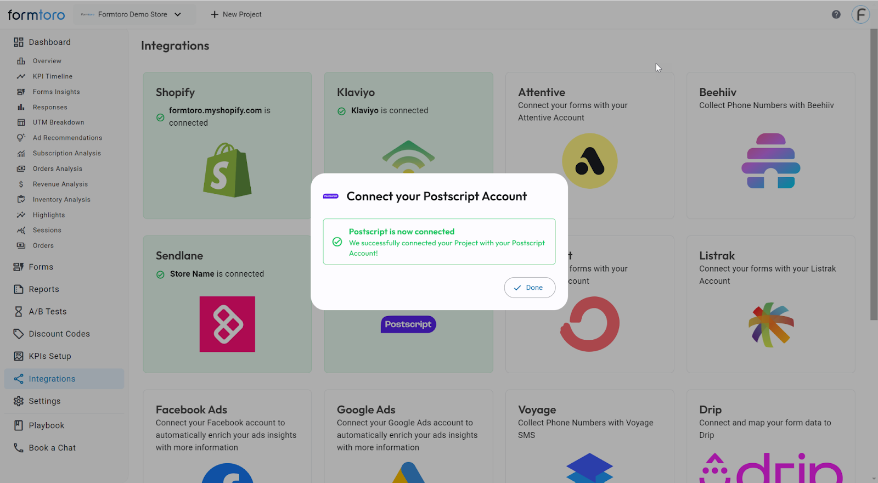
Task: Click 'Postscript is now connected' text
Action: (402, 232)
